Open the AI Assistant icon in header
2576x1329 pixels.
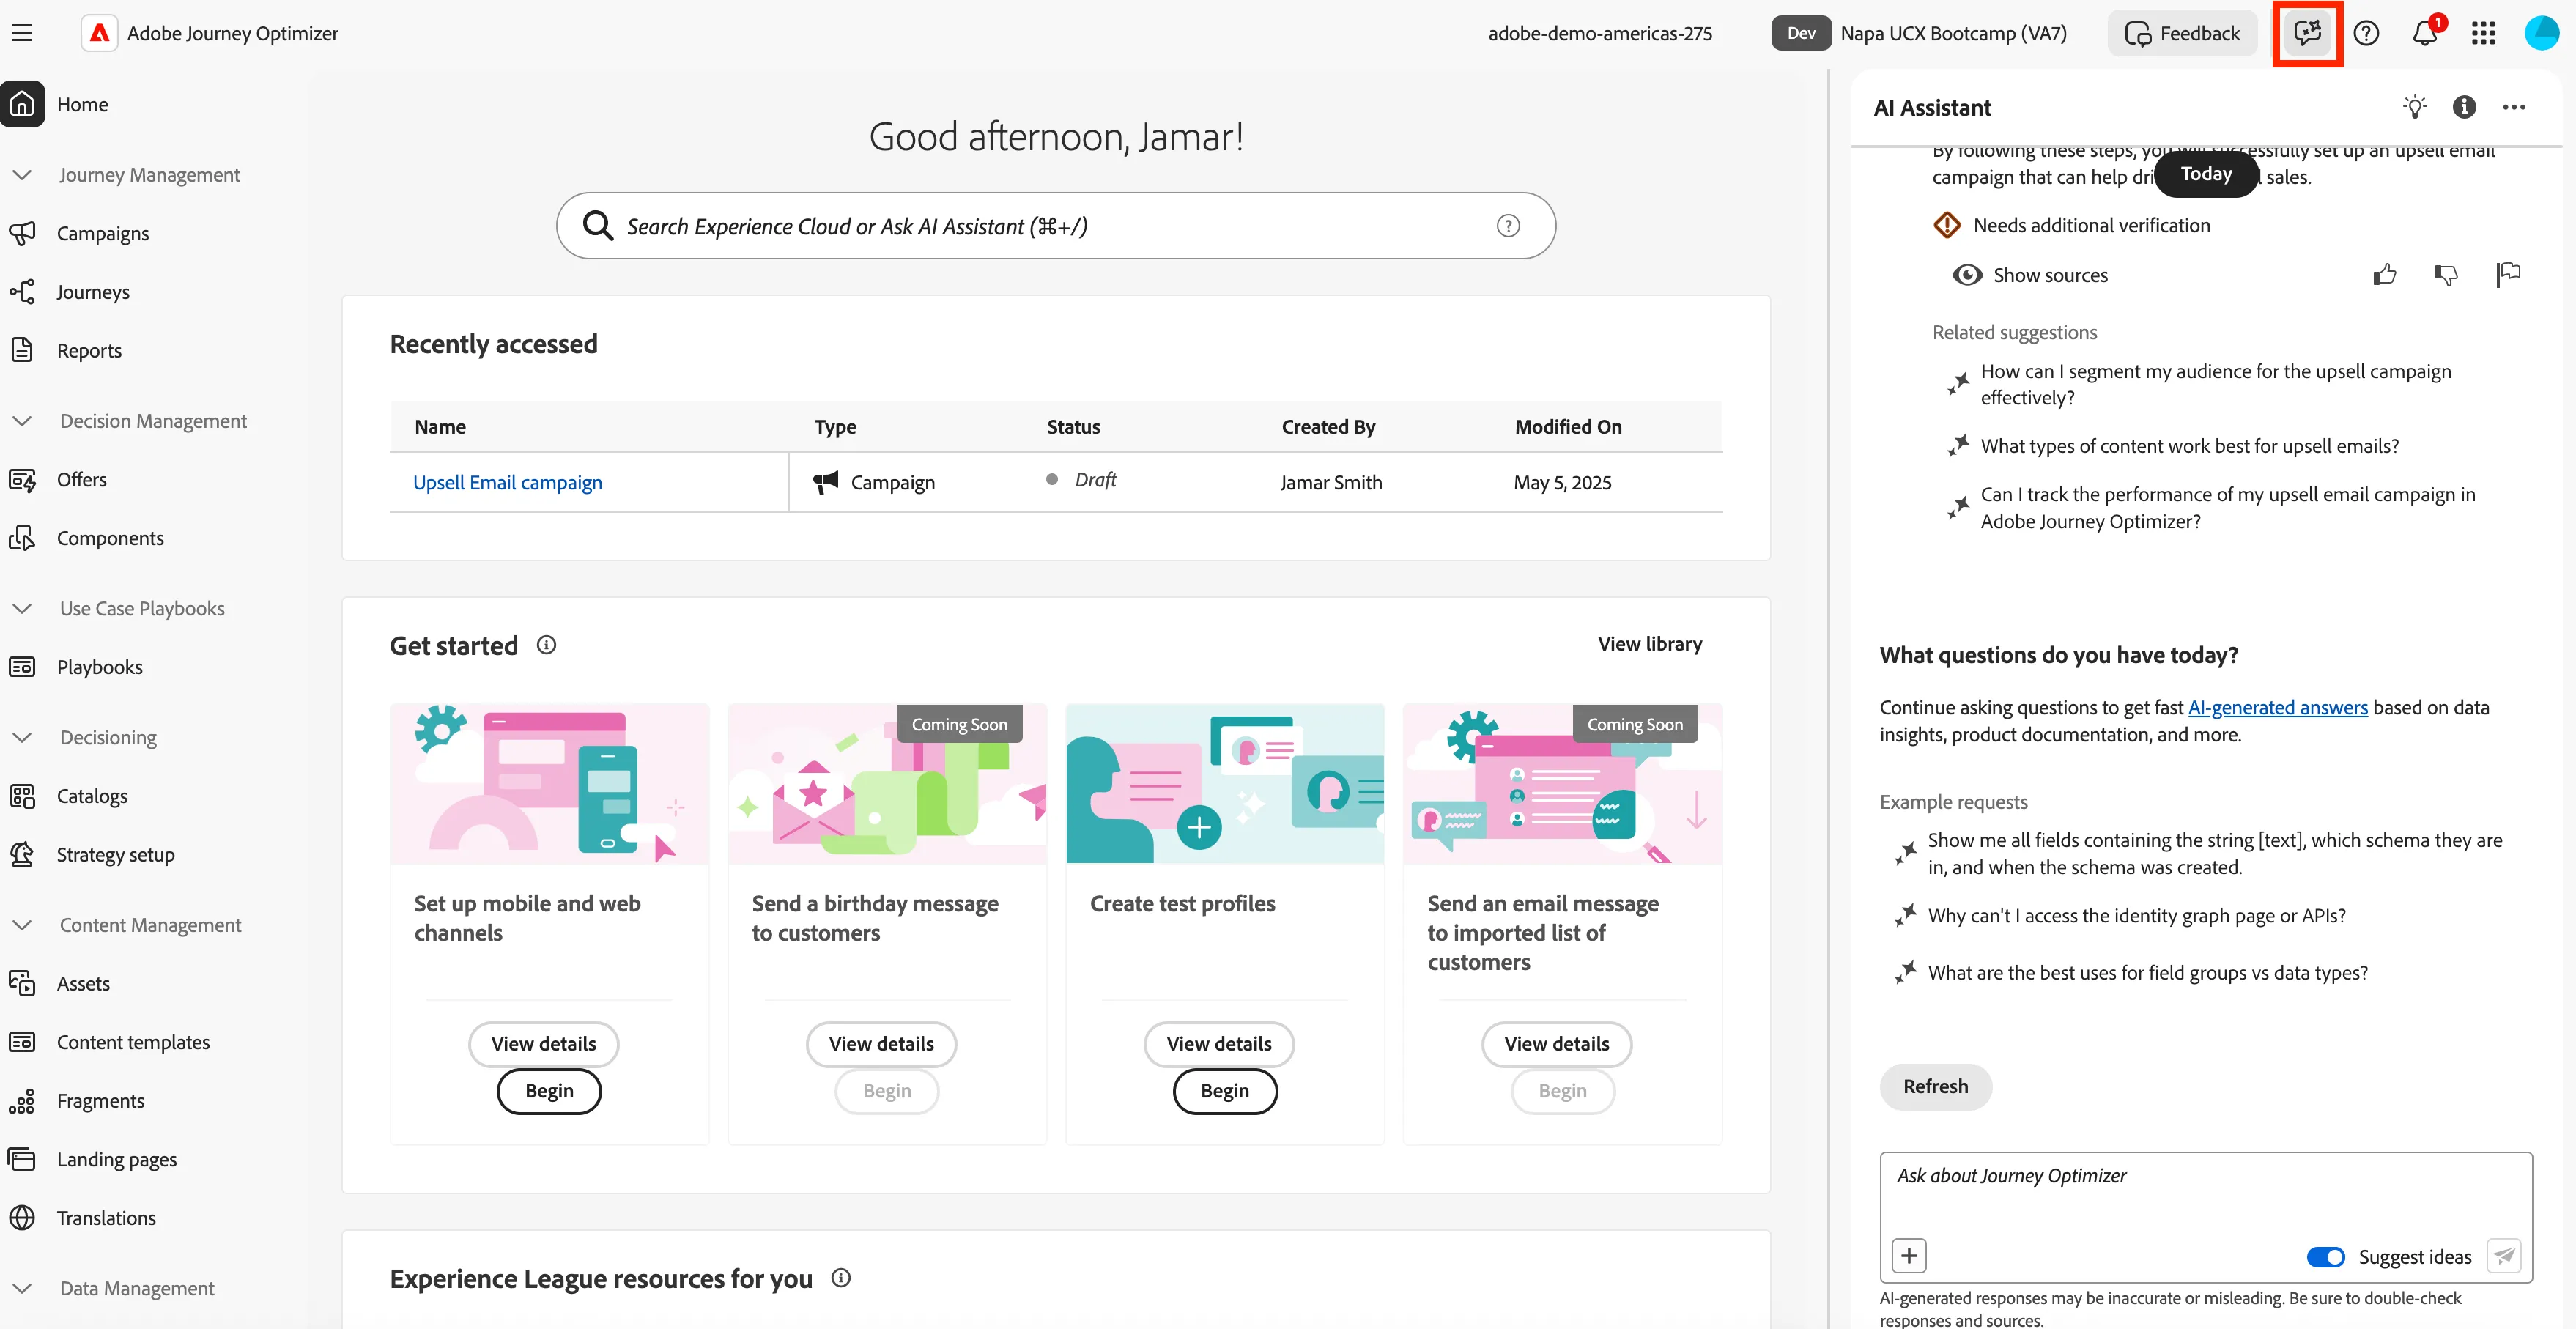(x=2307, y=33)
